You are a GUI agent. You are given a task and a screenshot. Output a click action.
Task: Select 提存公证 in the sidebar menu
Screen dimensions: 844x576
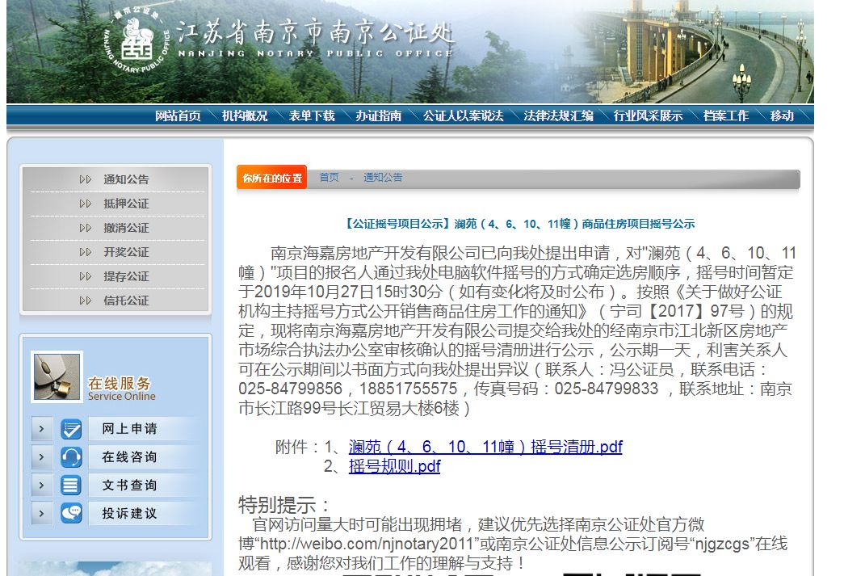point(126,276)
